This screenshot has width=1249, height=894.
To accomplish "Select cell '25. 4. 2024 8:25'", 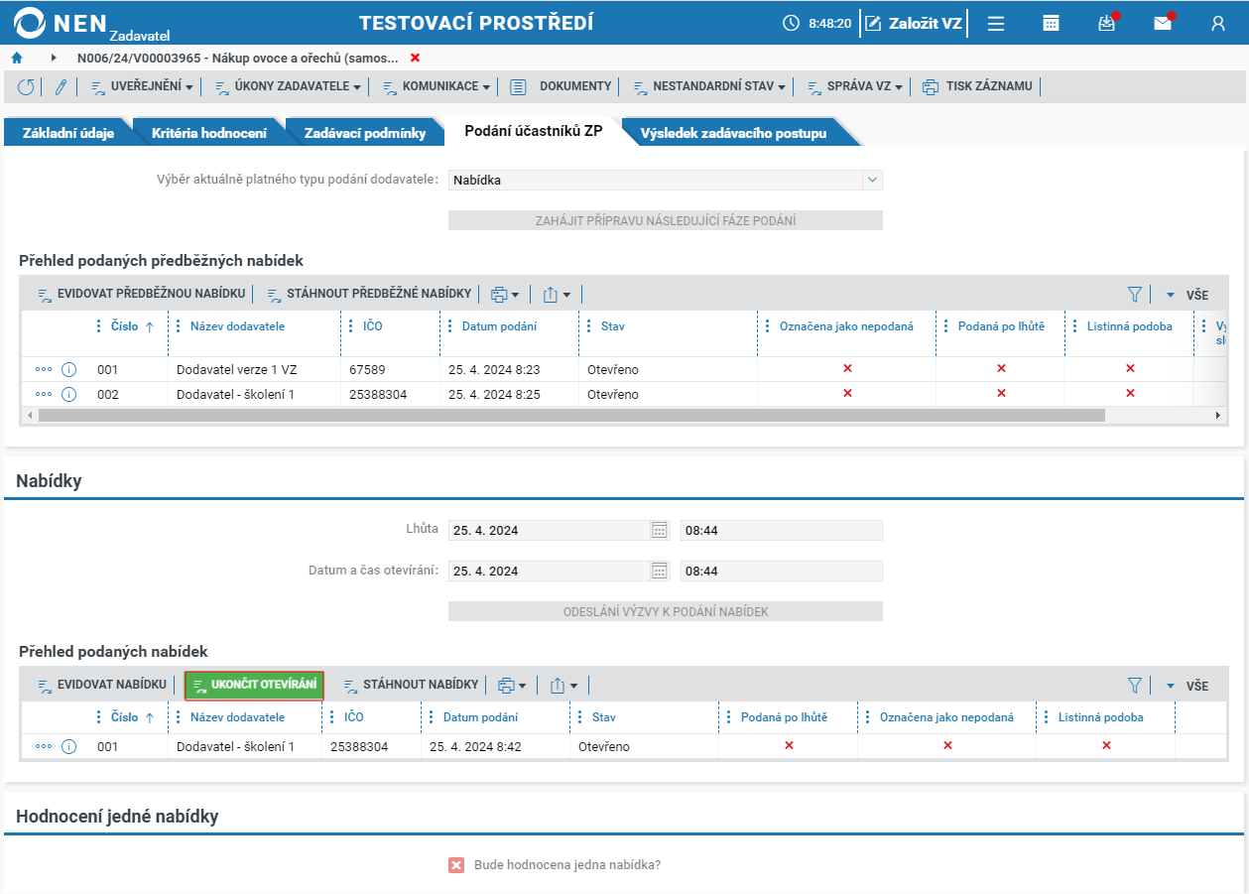I will tap(494, 394).
